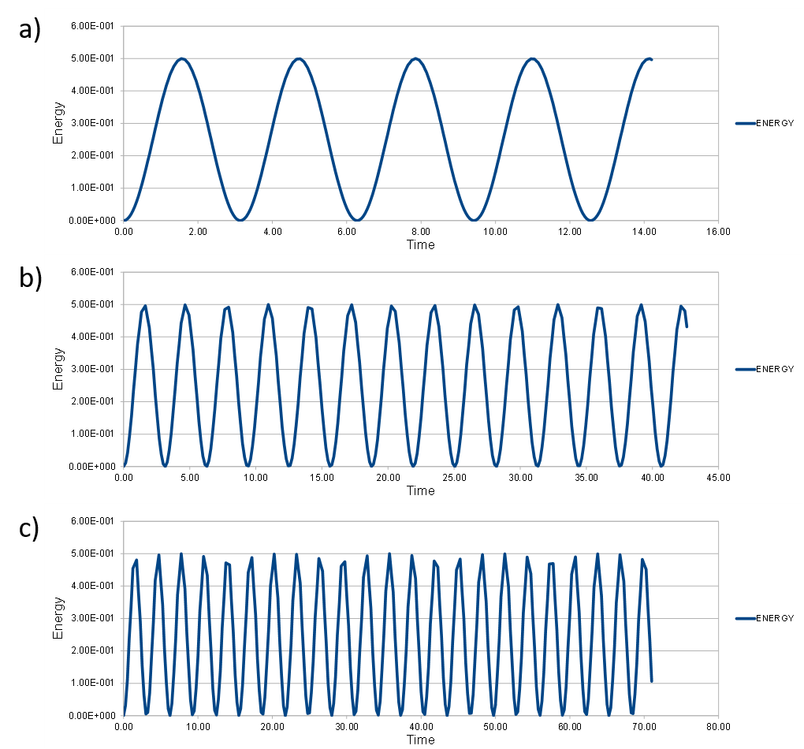Click 12.00 on chart a time axis
Viewport: 804px width, 749px height.
click(570, 232)
